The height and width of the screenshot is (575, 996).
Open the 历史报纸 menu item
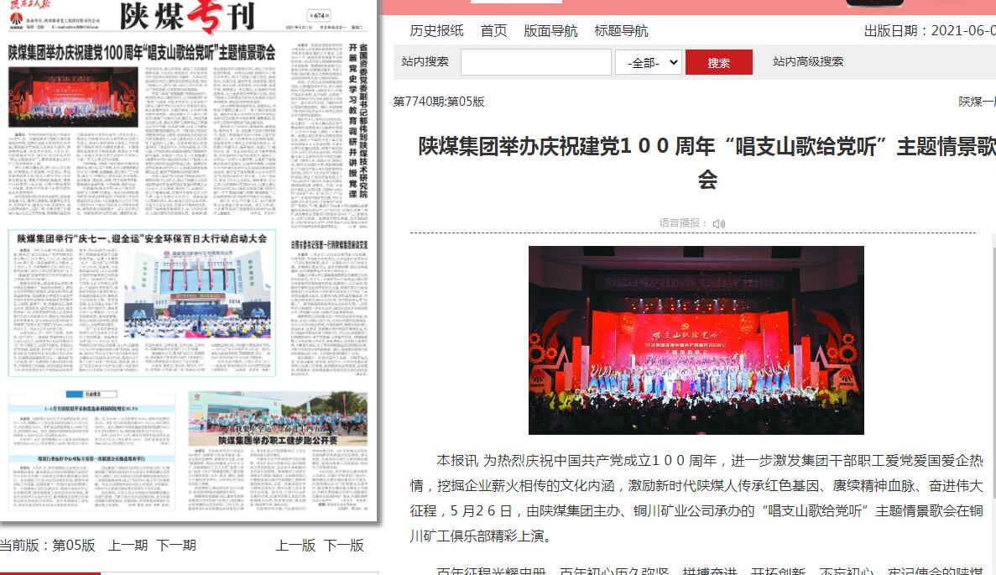[436, 31]
